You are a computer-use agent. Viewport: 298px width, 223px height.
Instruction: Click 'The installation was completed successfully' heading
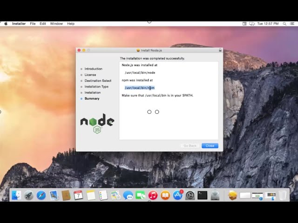pos(152,59)
